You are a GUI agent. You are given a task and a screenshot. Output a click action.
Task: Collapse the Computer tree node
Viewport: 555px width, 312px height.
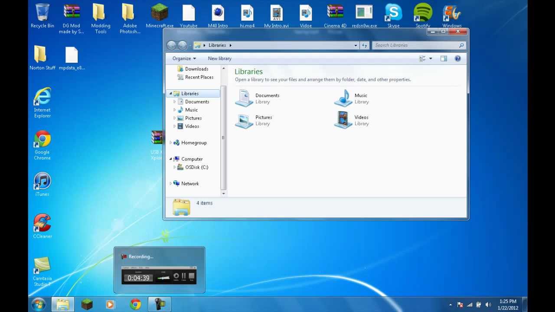coord(170,159)
